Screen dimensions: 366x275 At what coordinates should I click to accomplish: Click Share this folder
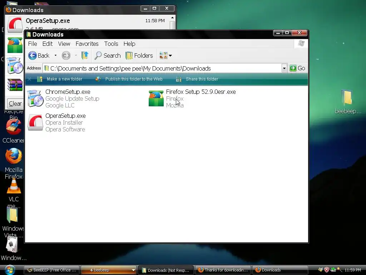point(197,79)
